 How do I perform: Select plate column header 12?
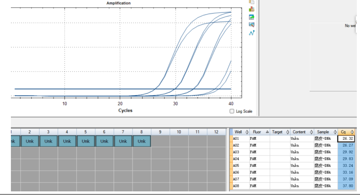216,132
